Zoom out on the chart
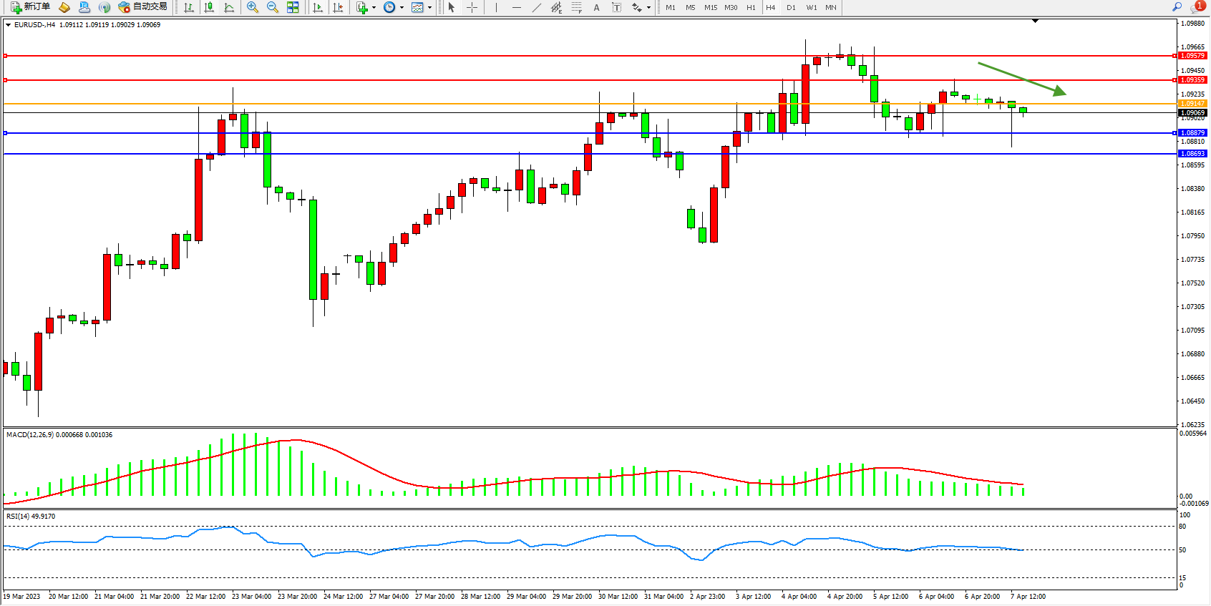The height and width of the screenshot is (606, 1211). (273, 7)
